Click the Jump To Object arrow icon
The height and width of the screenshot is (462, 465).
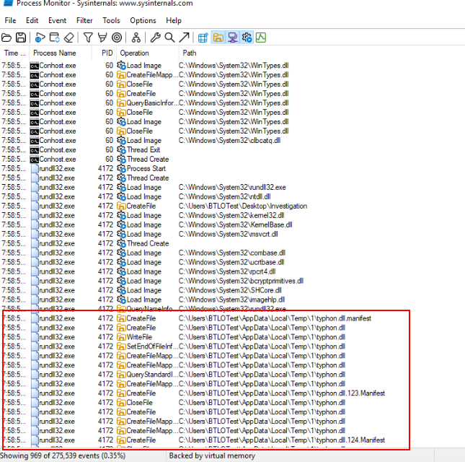click(184, 38)
